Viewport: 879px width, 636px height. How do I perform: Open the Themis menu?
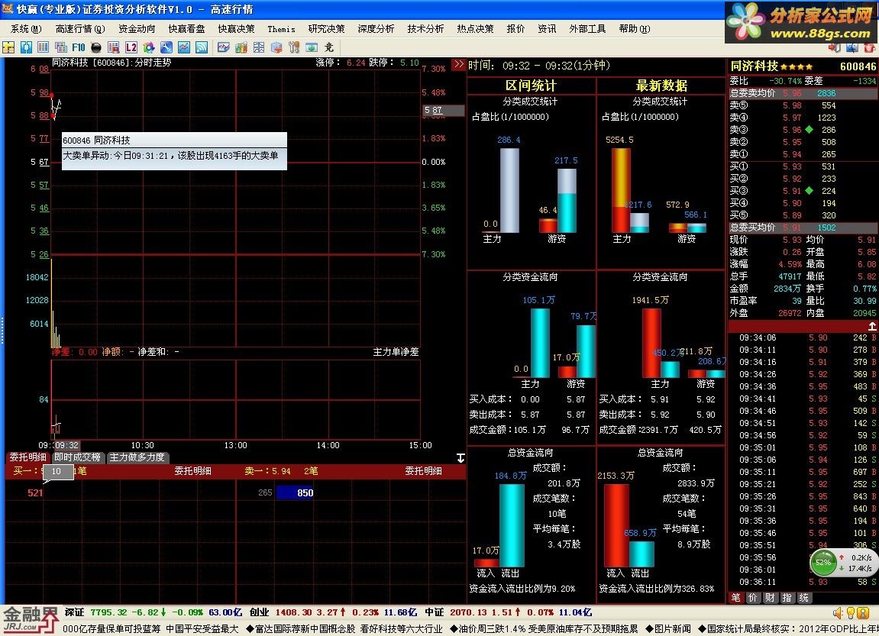click(281, 28)
